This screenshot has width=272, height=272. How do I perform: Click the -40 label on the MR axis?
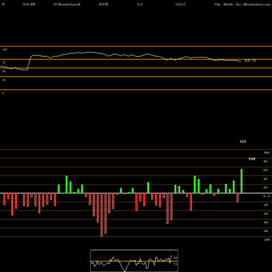pyautogui.click(x=265, y=214)
